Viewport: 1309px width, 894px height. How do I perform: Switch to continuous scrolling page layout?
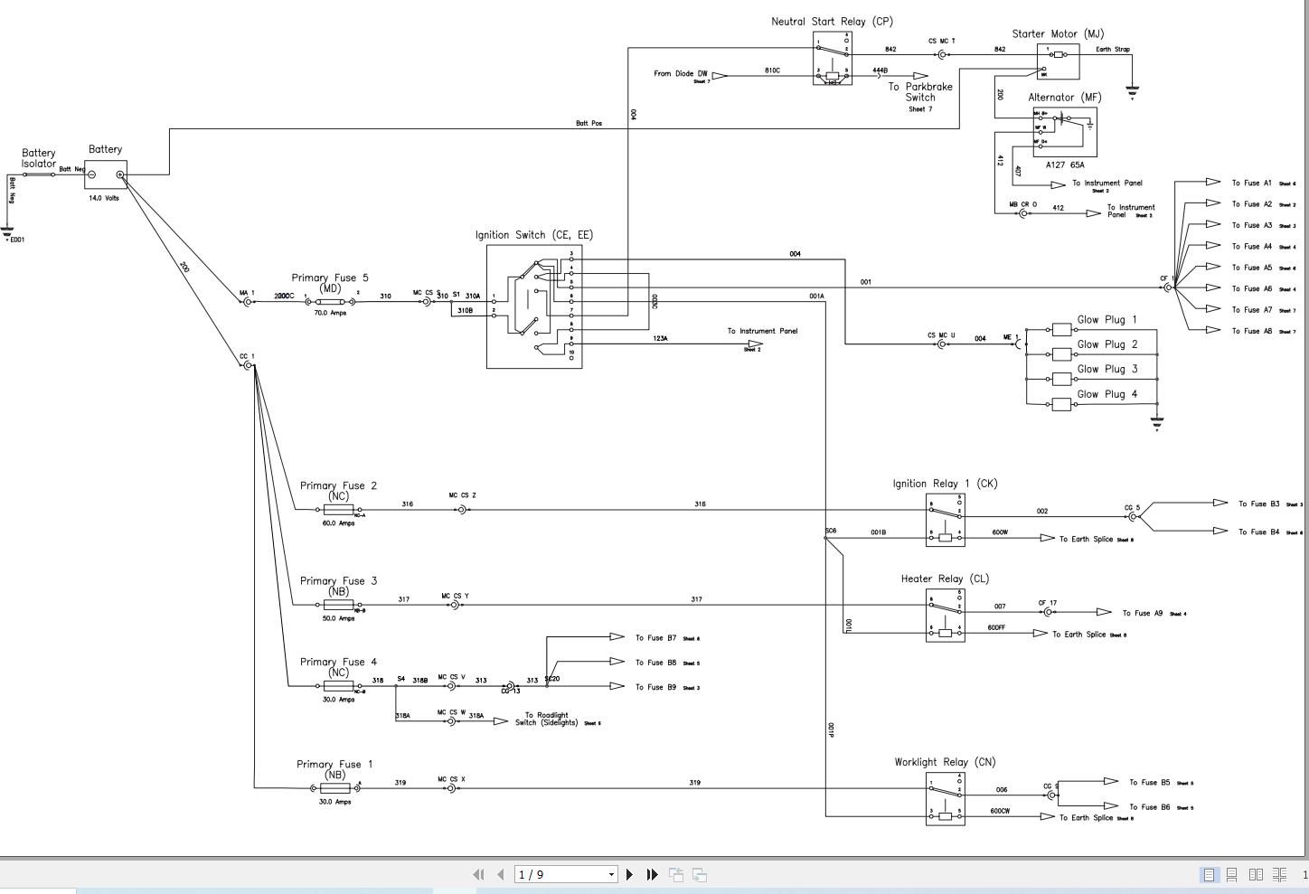1232,874
